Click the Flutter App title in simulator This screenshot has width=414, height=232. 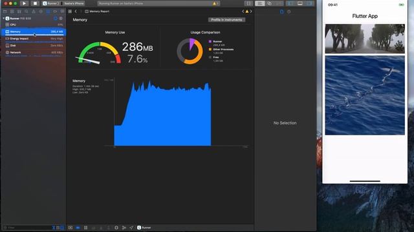(365, 16)
